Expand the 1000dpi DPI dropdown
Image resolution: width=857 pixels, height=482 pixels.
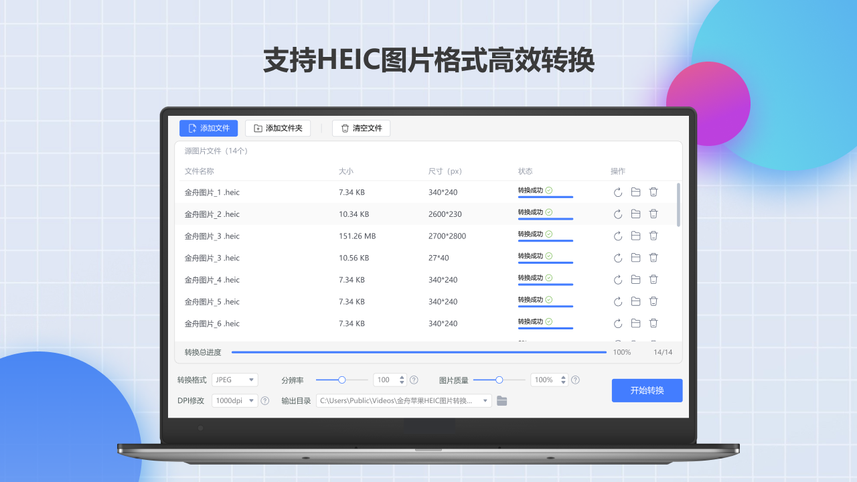tap(235, 400)
